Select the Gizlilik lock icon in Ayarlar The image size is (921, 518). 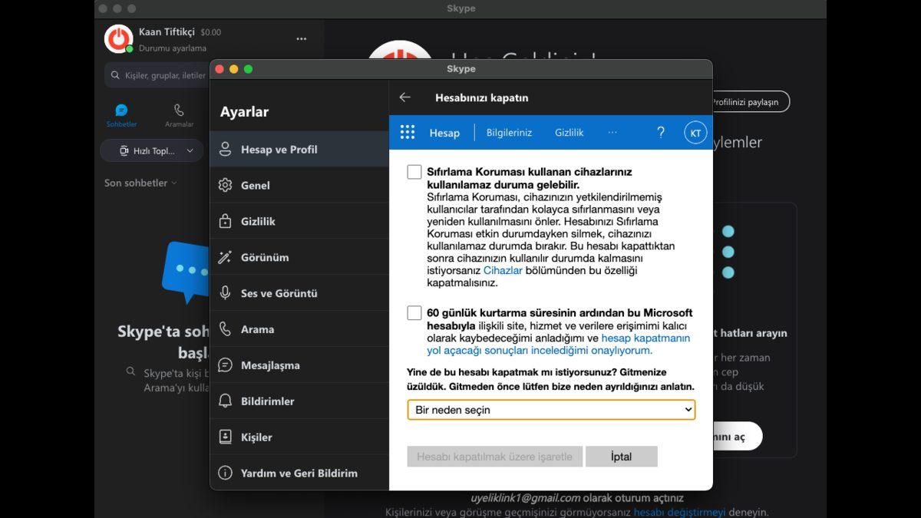point(225,221)
